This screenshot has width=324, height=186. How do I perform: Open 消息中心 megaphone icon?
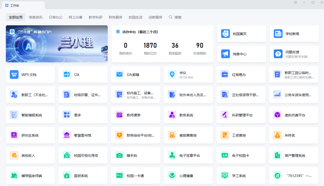pos(225,54)
